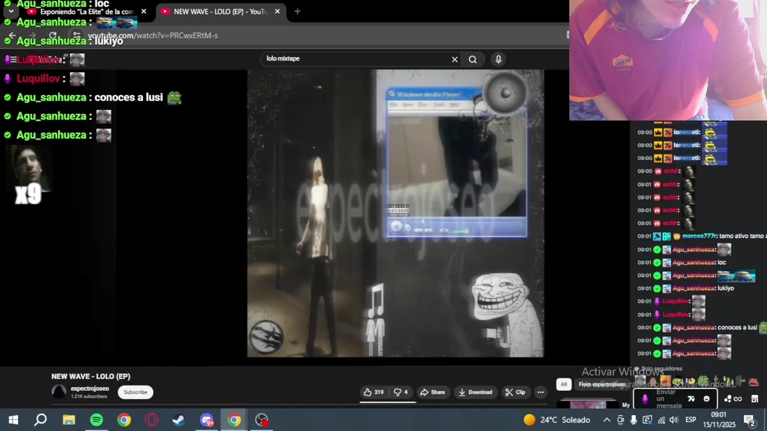Open more actions three-dot menu

tap(540, 392)
